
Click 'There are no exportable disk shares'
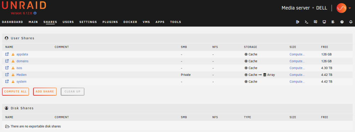tap(35, 126)
